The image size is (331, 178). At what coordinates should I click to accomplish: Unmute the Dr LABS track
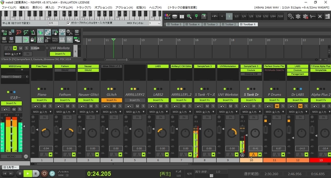tap(300, 106)
